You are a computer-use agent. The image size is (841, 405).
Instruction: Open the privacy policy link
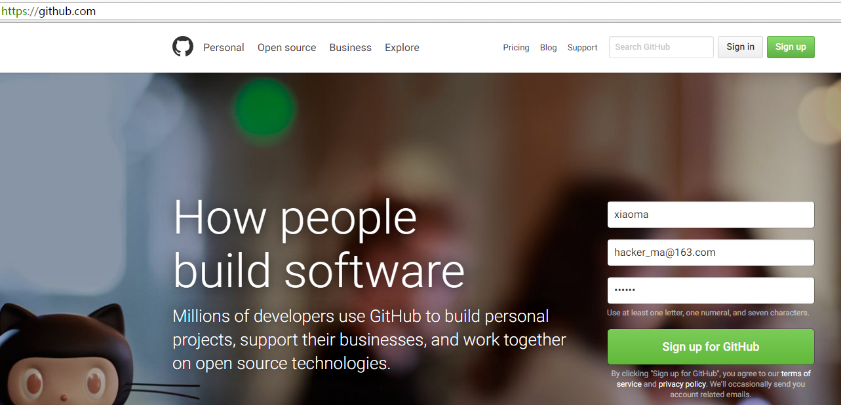(x=682, y=384)
